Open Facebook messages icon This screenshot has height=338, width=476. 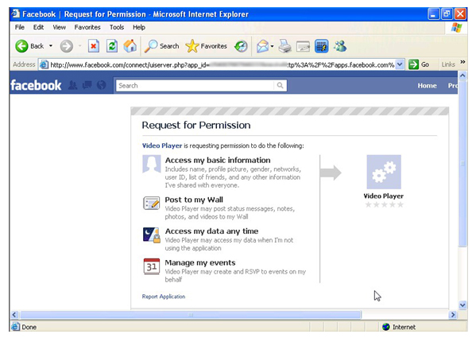(x=87, y=85)
